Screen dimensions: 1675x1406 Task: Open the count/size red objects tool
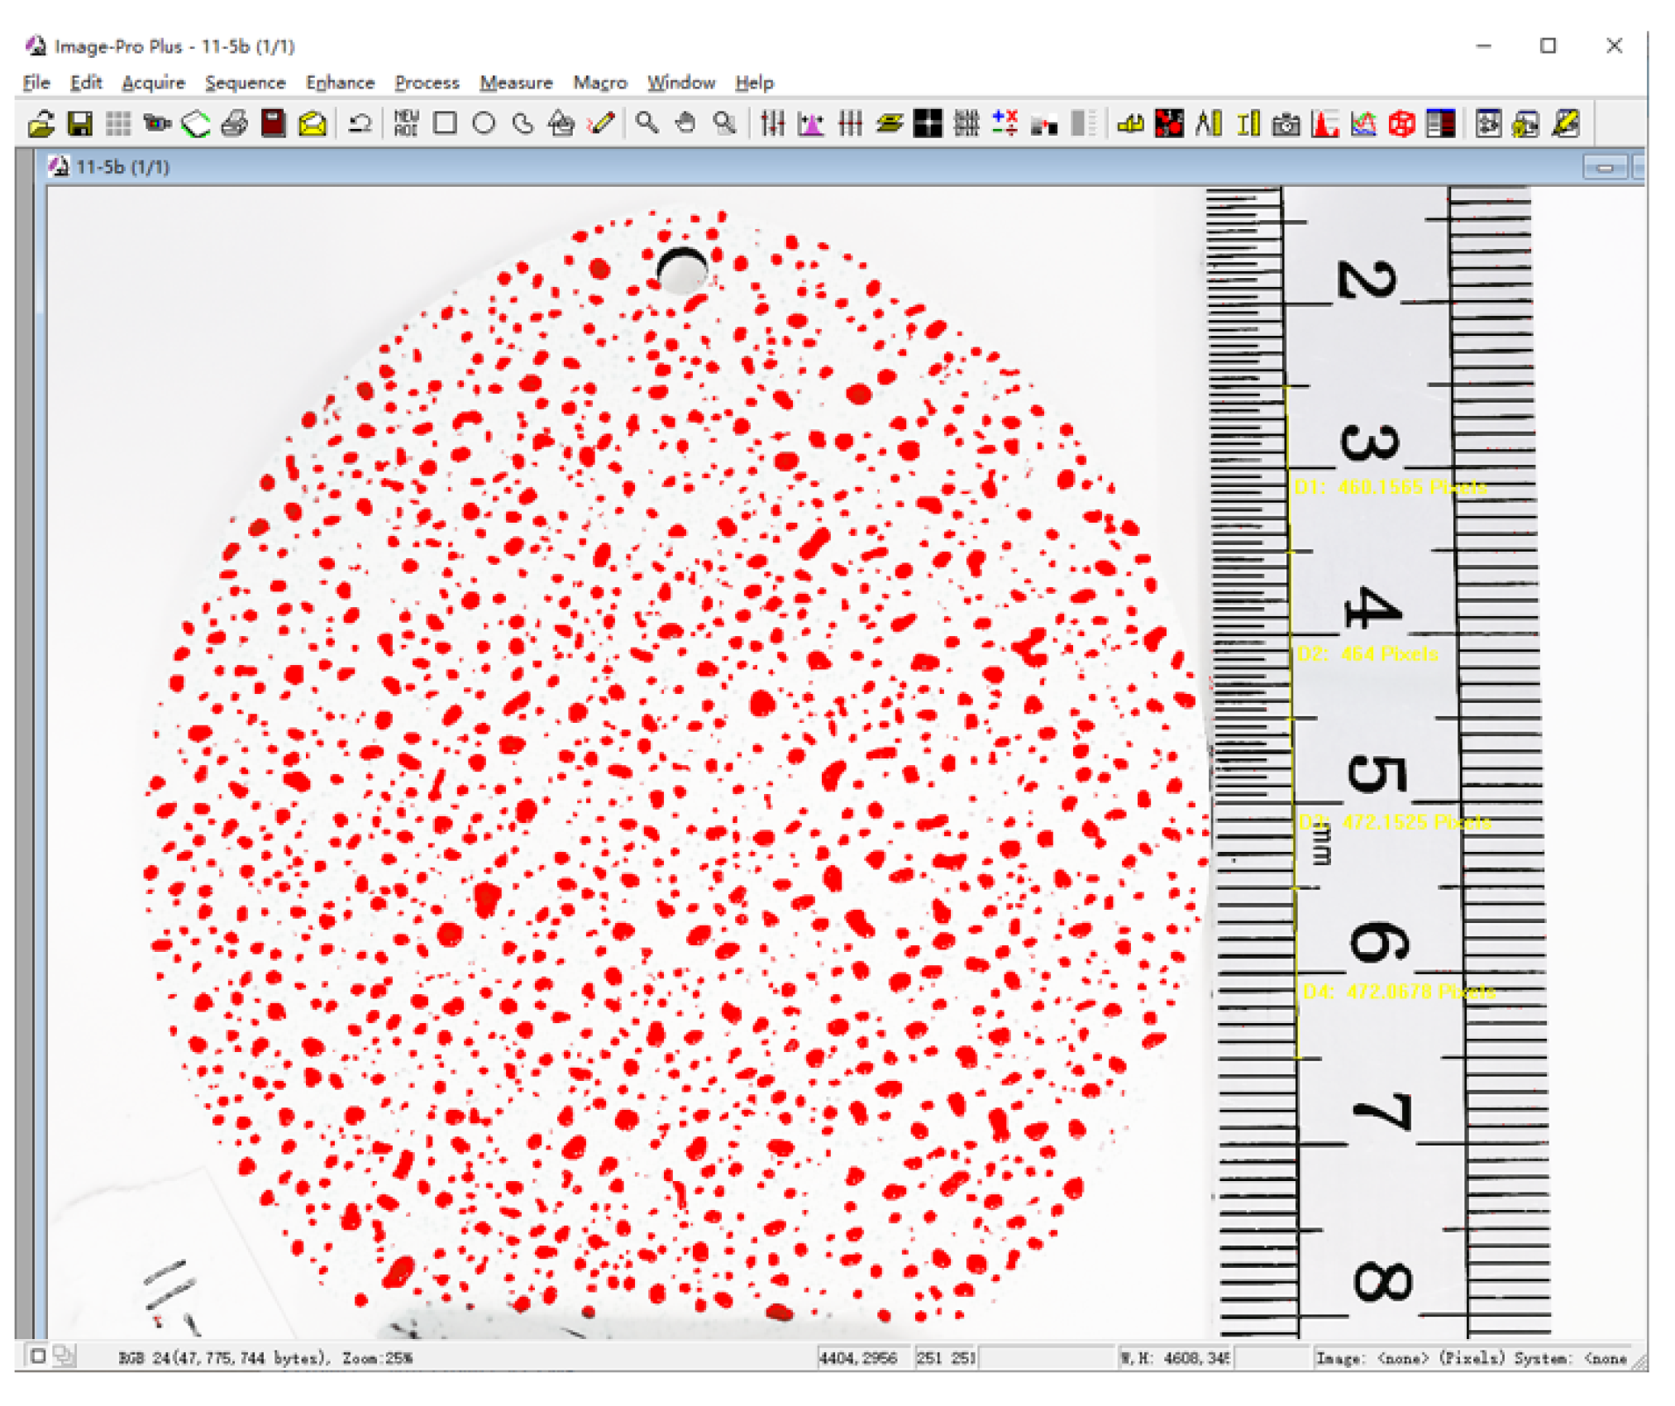coord(1169,124)
